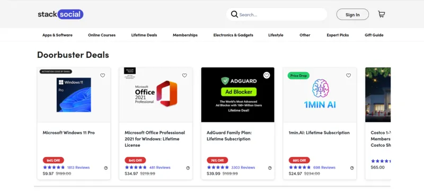This screenshot has height=194, width=424.
Task: Click the Sign In button
Action: pos(352,15)
